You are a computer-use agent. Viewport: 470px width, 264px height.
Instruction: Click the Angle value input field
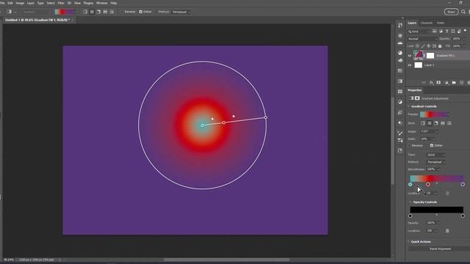point(427,131)
